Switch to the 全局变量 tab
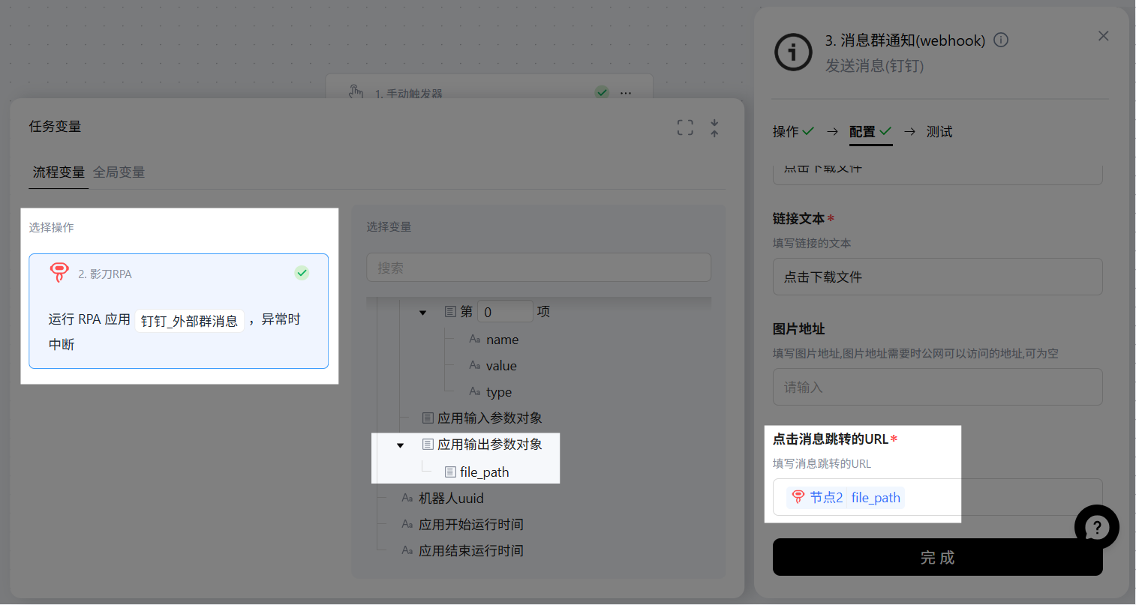The image size is (1136, 605). coord(119,172)
